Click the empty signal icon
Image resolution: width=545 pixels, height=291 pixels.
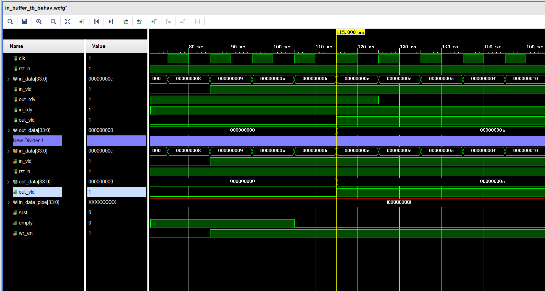(15, 223)
